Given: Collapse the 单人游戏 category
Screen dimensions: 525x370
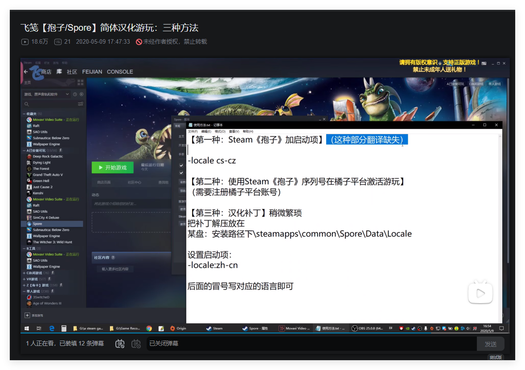Looking at the screenshot, I should [x=24, y=291].
